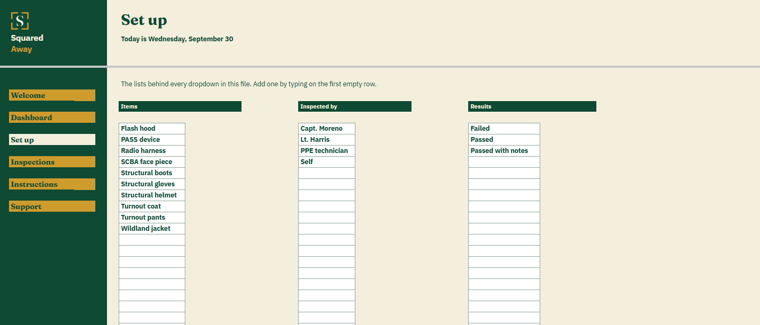Open the Inspections tab
Screen dimensions: 760x325
point(52,162)
